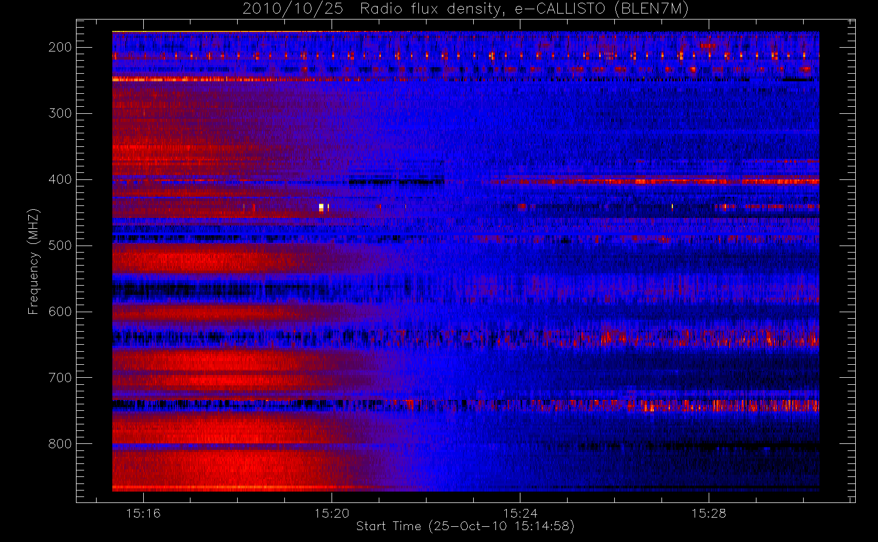Click the 15:28 time tick label
Viewport: 878px width, 542px height.
point(708,513)
